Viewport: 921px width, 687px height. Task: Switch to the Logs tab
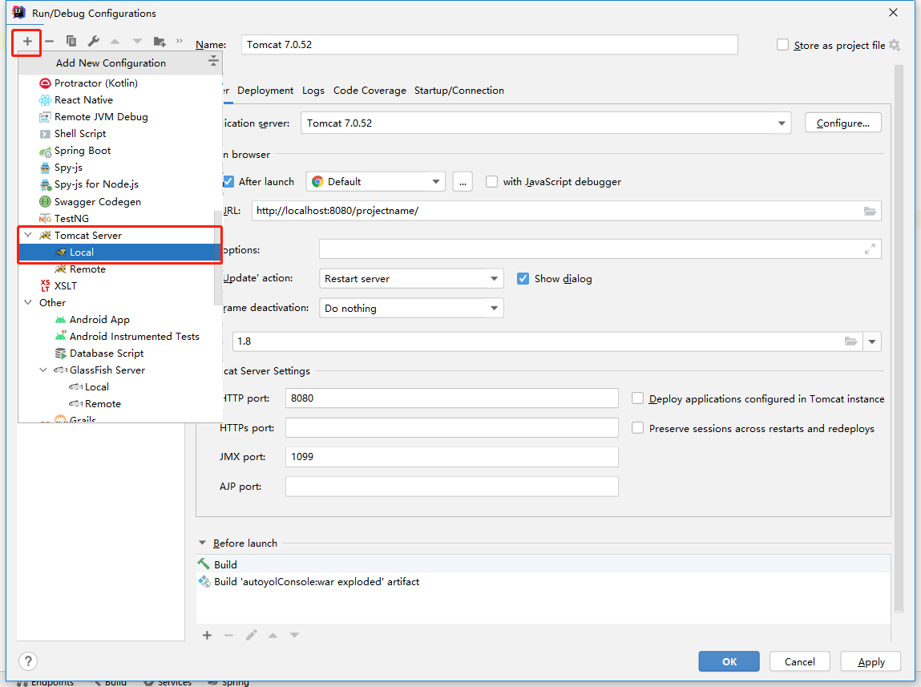coord(313,91)
